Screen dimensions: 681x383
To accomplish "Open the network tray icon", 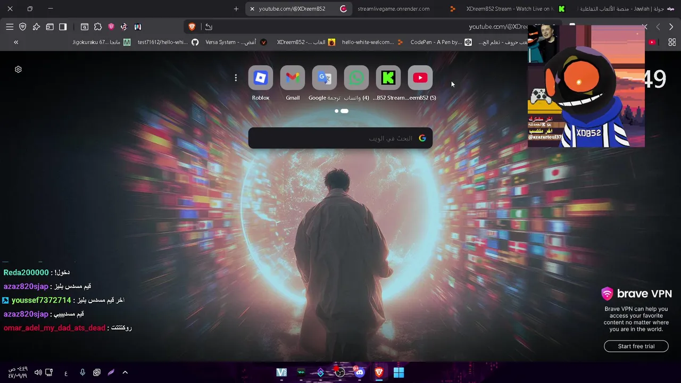I will [49, 372].
